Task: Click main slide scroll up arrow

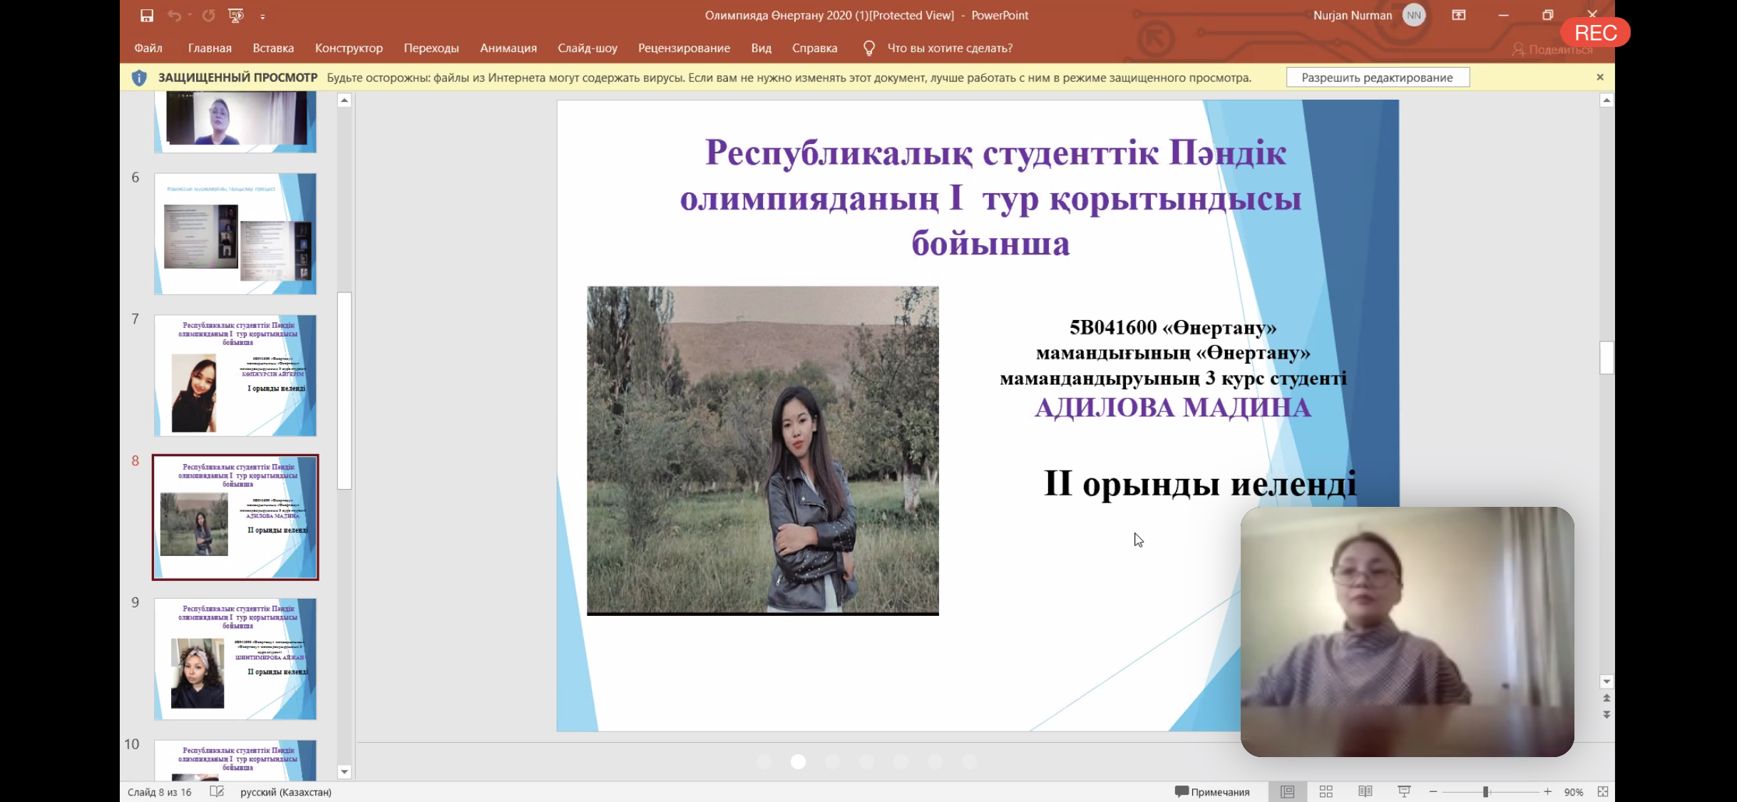Action: (1607, 101)
